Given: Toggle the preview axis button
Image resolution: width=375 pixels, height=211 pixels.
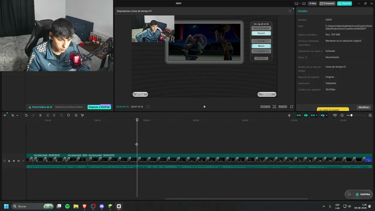Looking at the screenshot, I should 323,115.
